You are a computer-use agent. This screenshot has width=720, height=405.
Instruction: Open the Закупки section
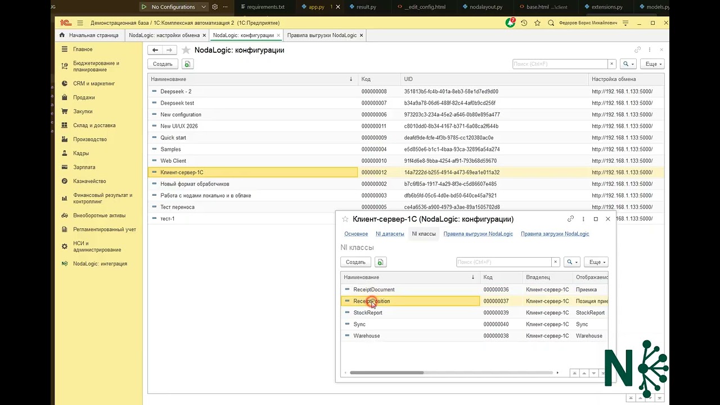tap(83, 111)
